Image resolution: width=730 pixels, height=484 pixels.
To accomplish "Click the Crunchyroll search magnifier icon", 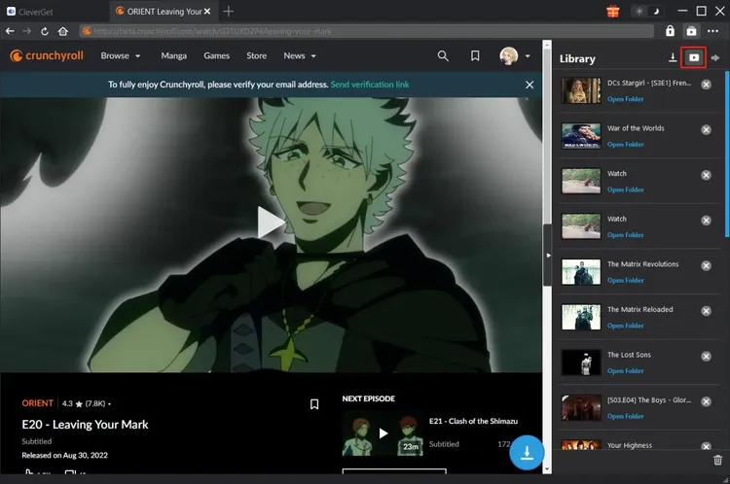I will click(443, 56).
